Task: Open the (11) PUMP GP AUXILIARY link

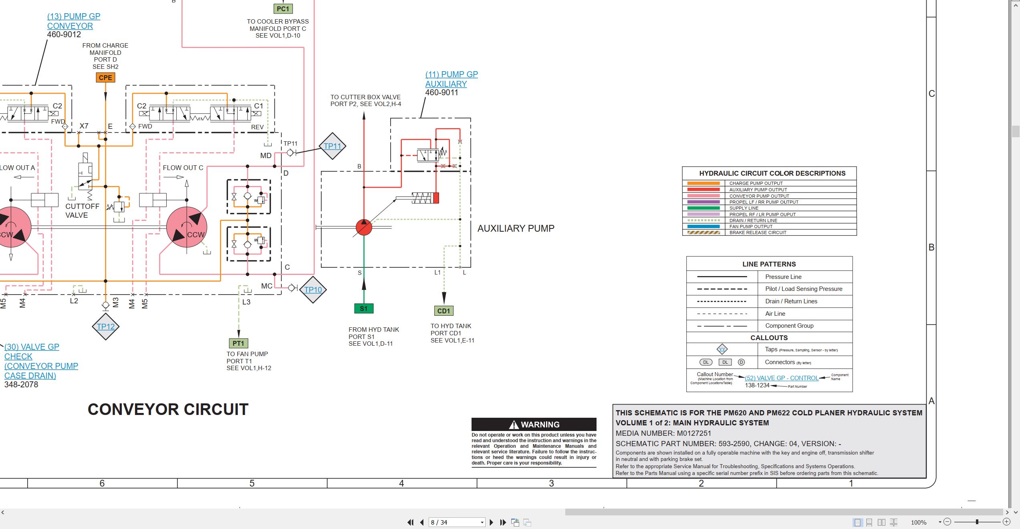Action: 452,79
